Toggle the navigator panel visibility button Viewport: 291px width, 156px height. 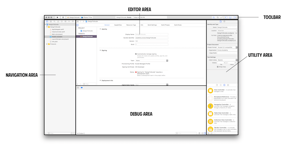click(x=226, y=17)
